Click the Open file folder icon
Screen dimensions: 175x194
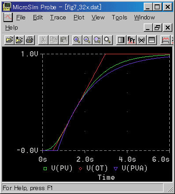pyautogui.click(x=9, y=40)
